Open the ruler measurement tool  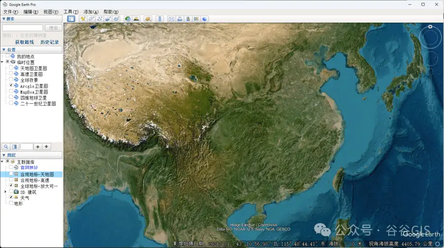(x=160, y=19)
